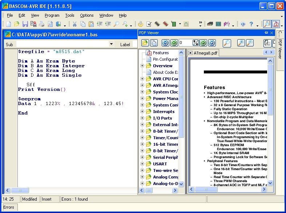Zoom out on the PDF page
Viewport: 286px width, 213px height.
[250, 43]
